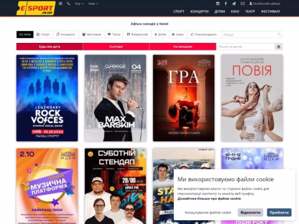This screenshot has width=299, height=224.
Task: Open Налаштування файлів cookie
Action: [x=208, y=213]
